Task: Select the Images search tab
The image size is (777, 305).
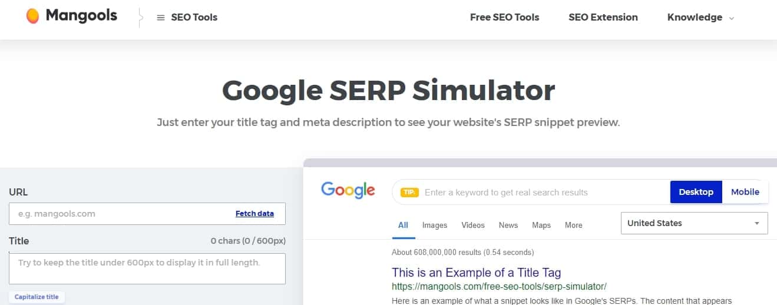Action: [435, 225]
